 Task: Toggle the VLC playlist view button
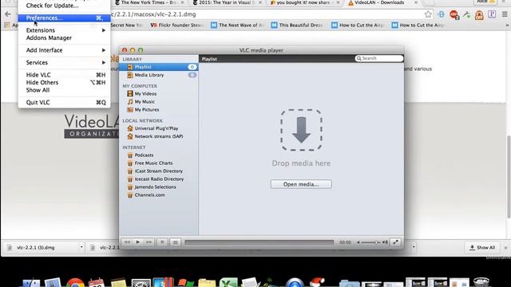(176, 242)
